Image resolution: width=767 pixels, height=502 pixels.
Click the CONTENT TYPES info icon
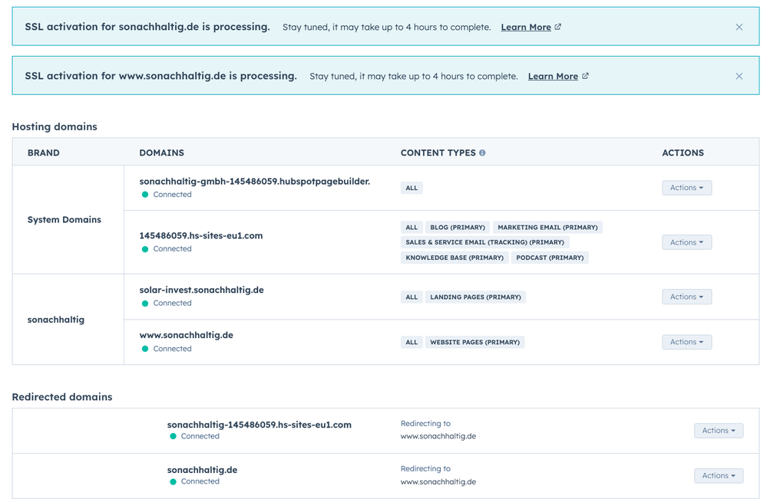point(482,153)
